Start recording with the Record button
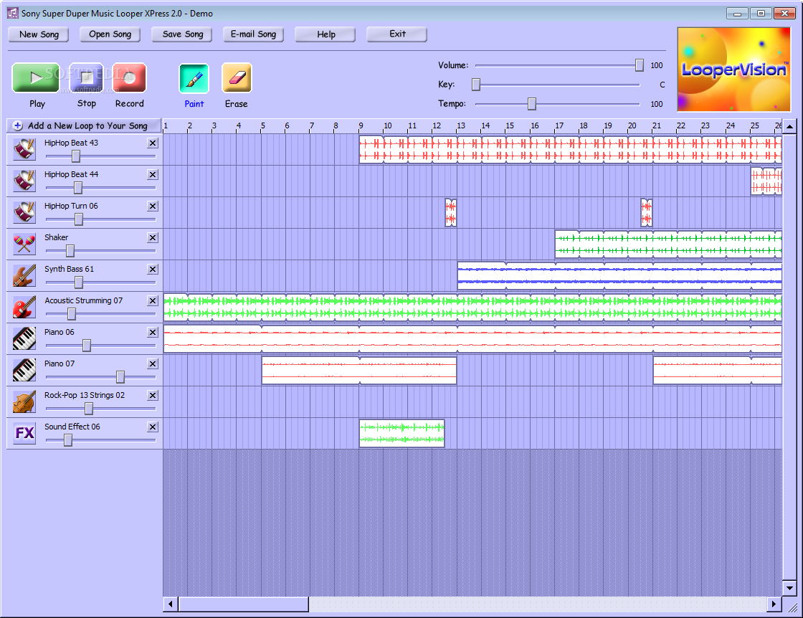 (x=130, y=78)
